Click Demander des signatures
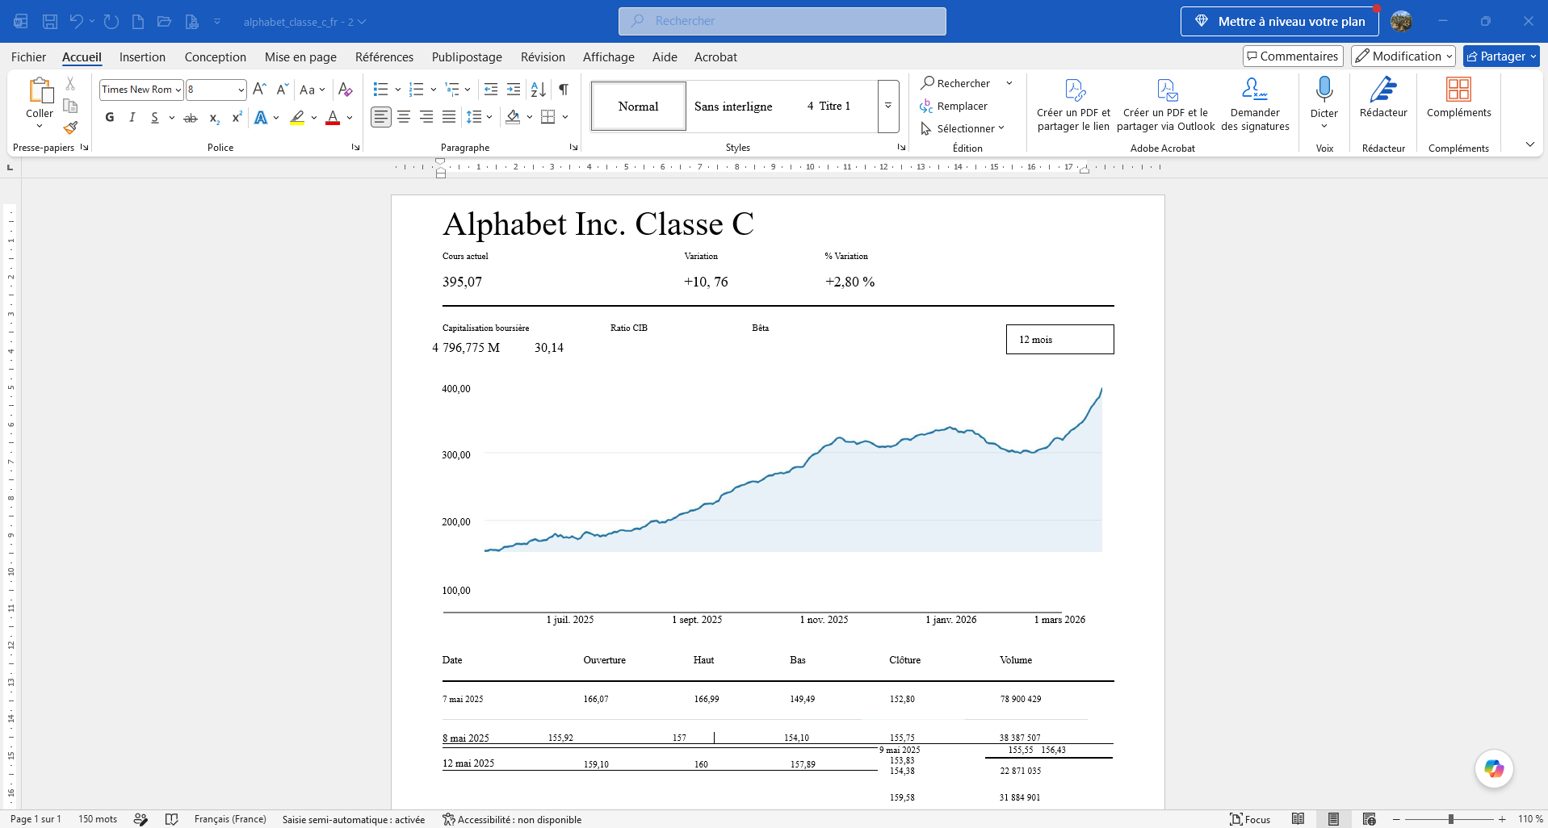Viewport: 1548px width, 828px height. click(1255, 105)
